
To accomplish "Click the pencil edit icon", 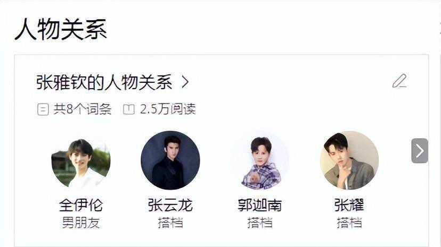I will point(399,81).
